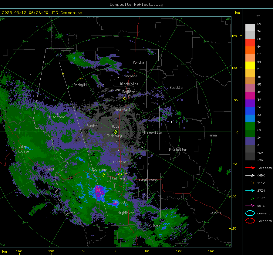Click the Ponoka town label
Viewport: 273px width, 255px height.
point(138,62)
